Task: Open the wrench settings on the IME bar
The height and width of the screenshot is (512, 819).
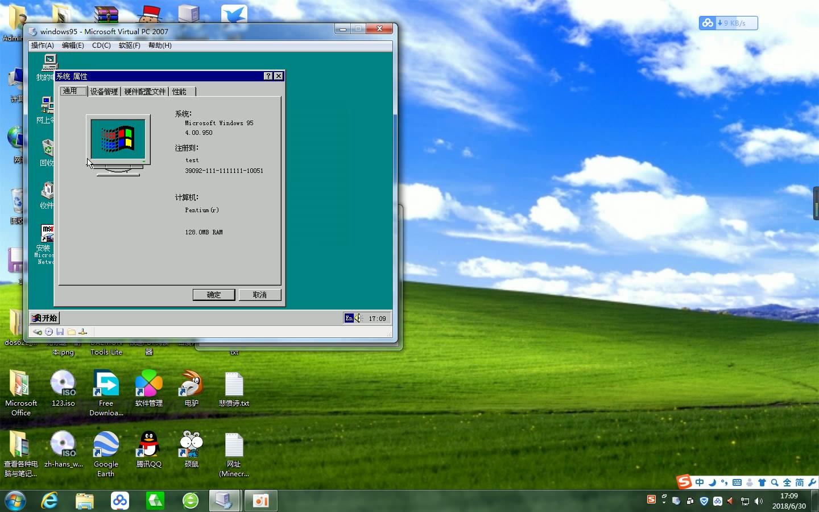Action: click(x=812, y=482)
